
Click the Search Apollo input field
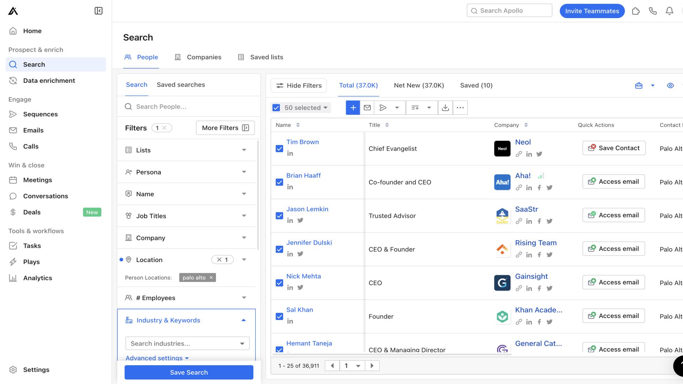(x=509, y=11)
